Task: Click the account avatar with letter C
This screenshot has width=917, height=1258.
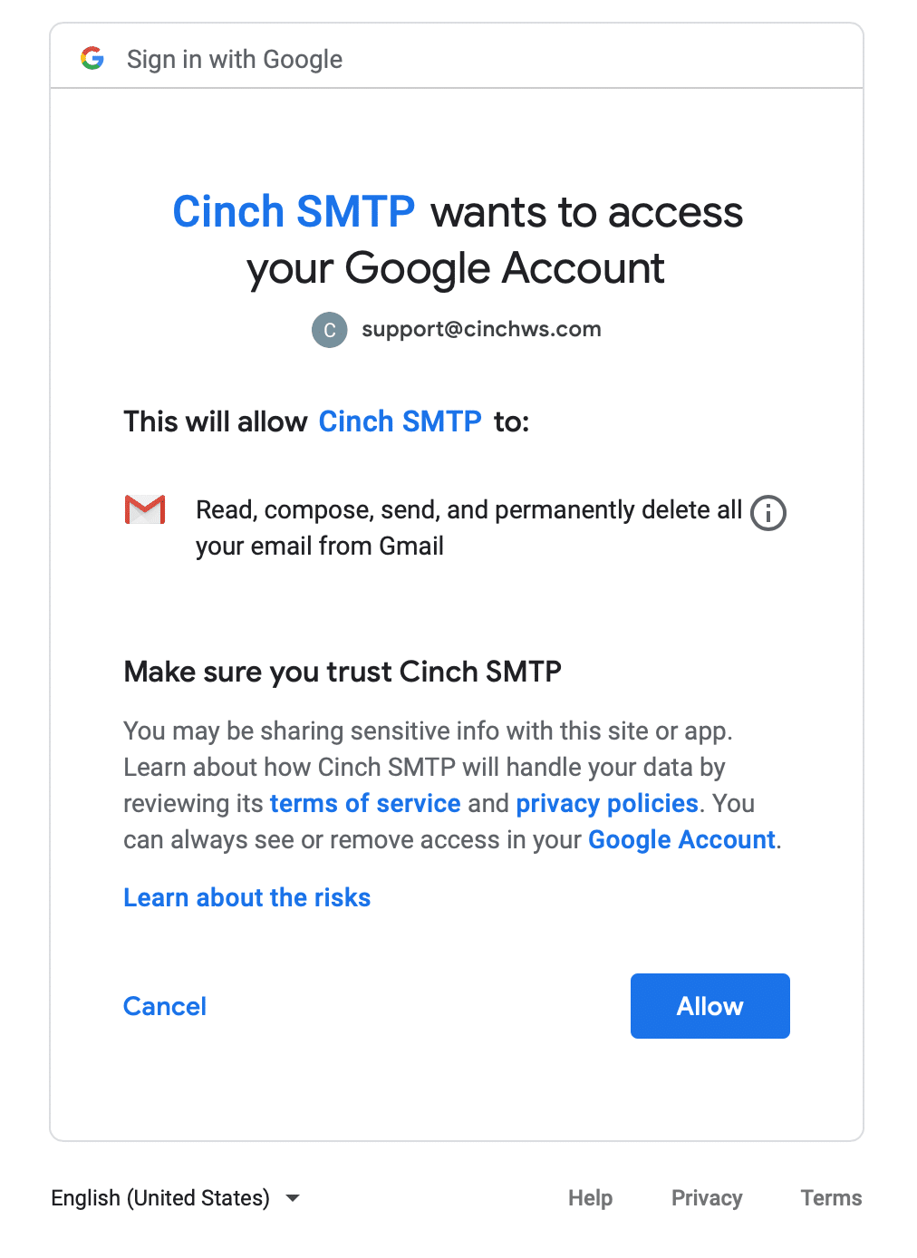Action: coord(330,330)
